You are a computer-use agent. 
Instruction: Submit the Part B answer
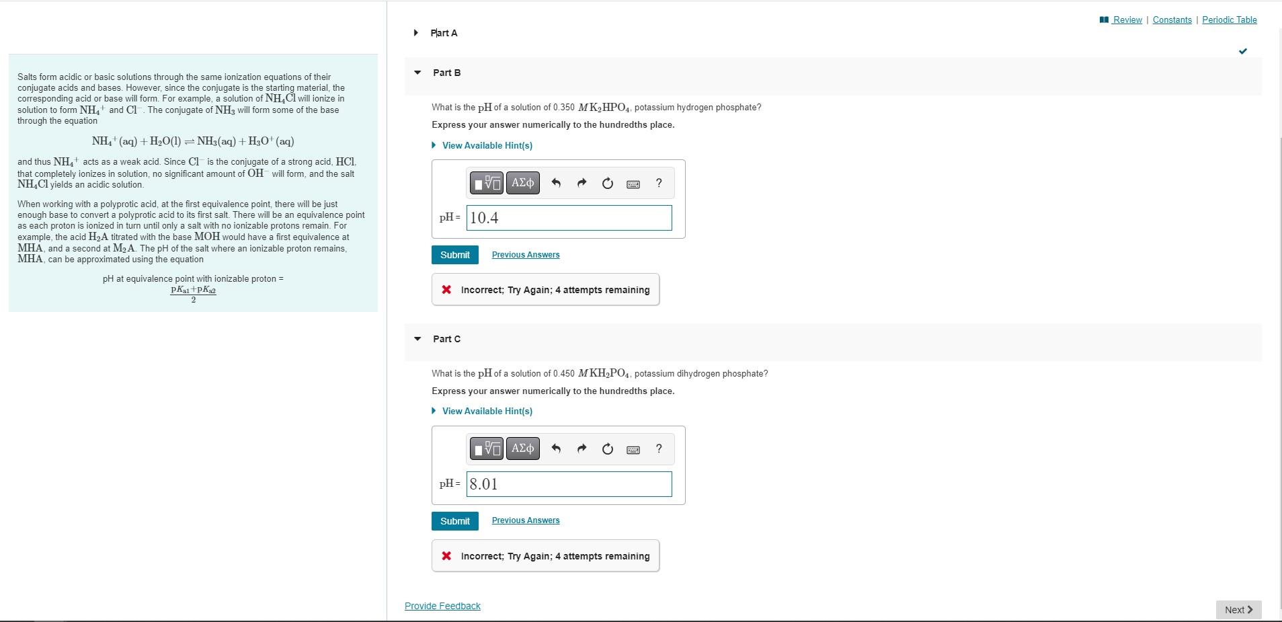455,255
